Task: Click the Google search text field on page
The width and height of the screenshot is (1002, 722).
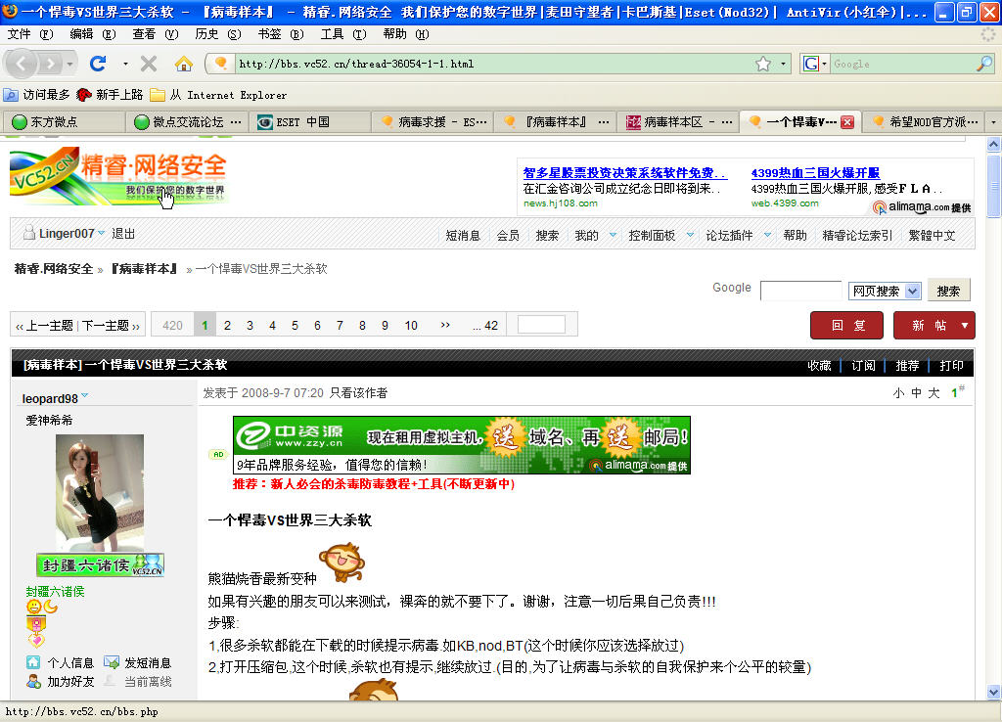Action: 800,291
